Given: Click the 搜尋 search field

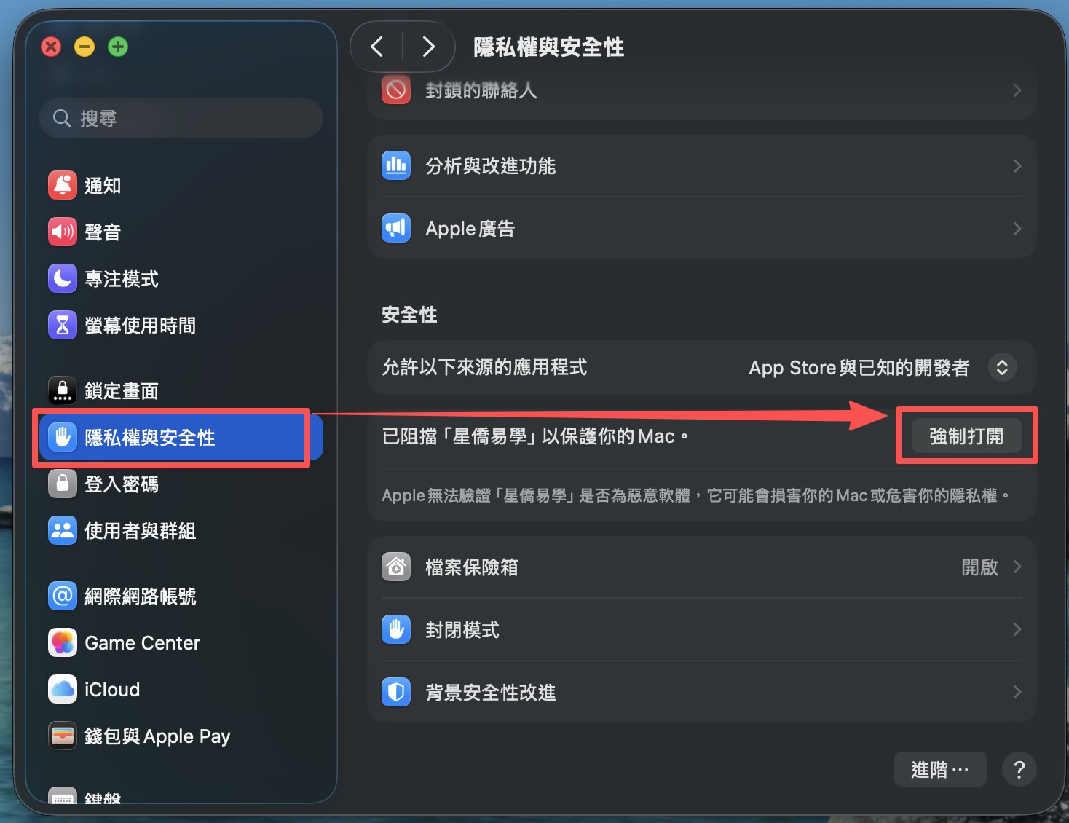Looking at the screenshot, I should point(181,118).
